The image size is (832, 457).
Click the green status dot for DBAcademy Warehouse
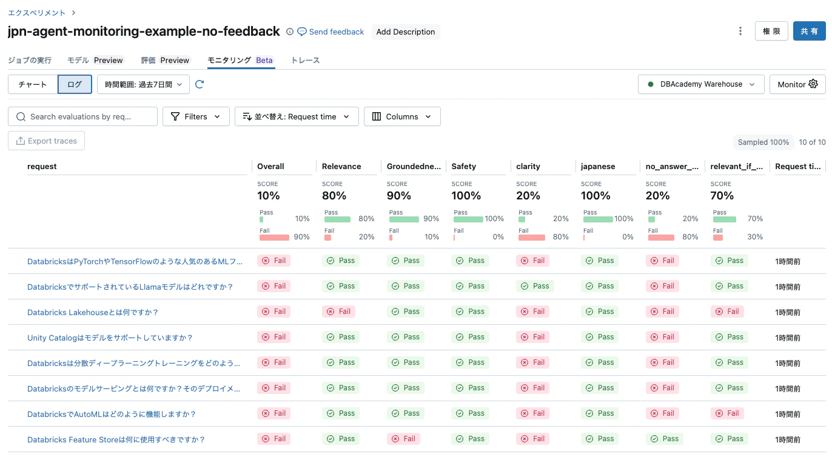pos(651,84)
